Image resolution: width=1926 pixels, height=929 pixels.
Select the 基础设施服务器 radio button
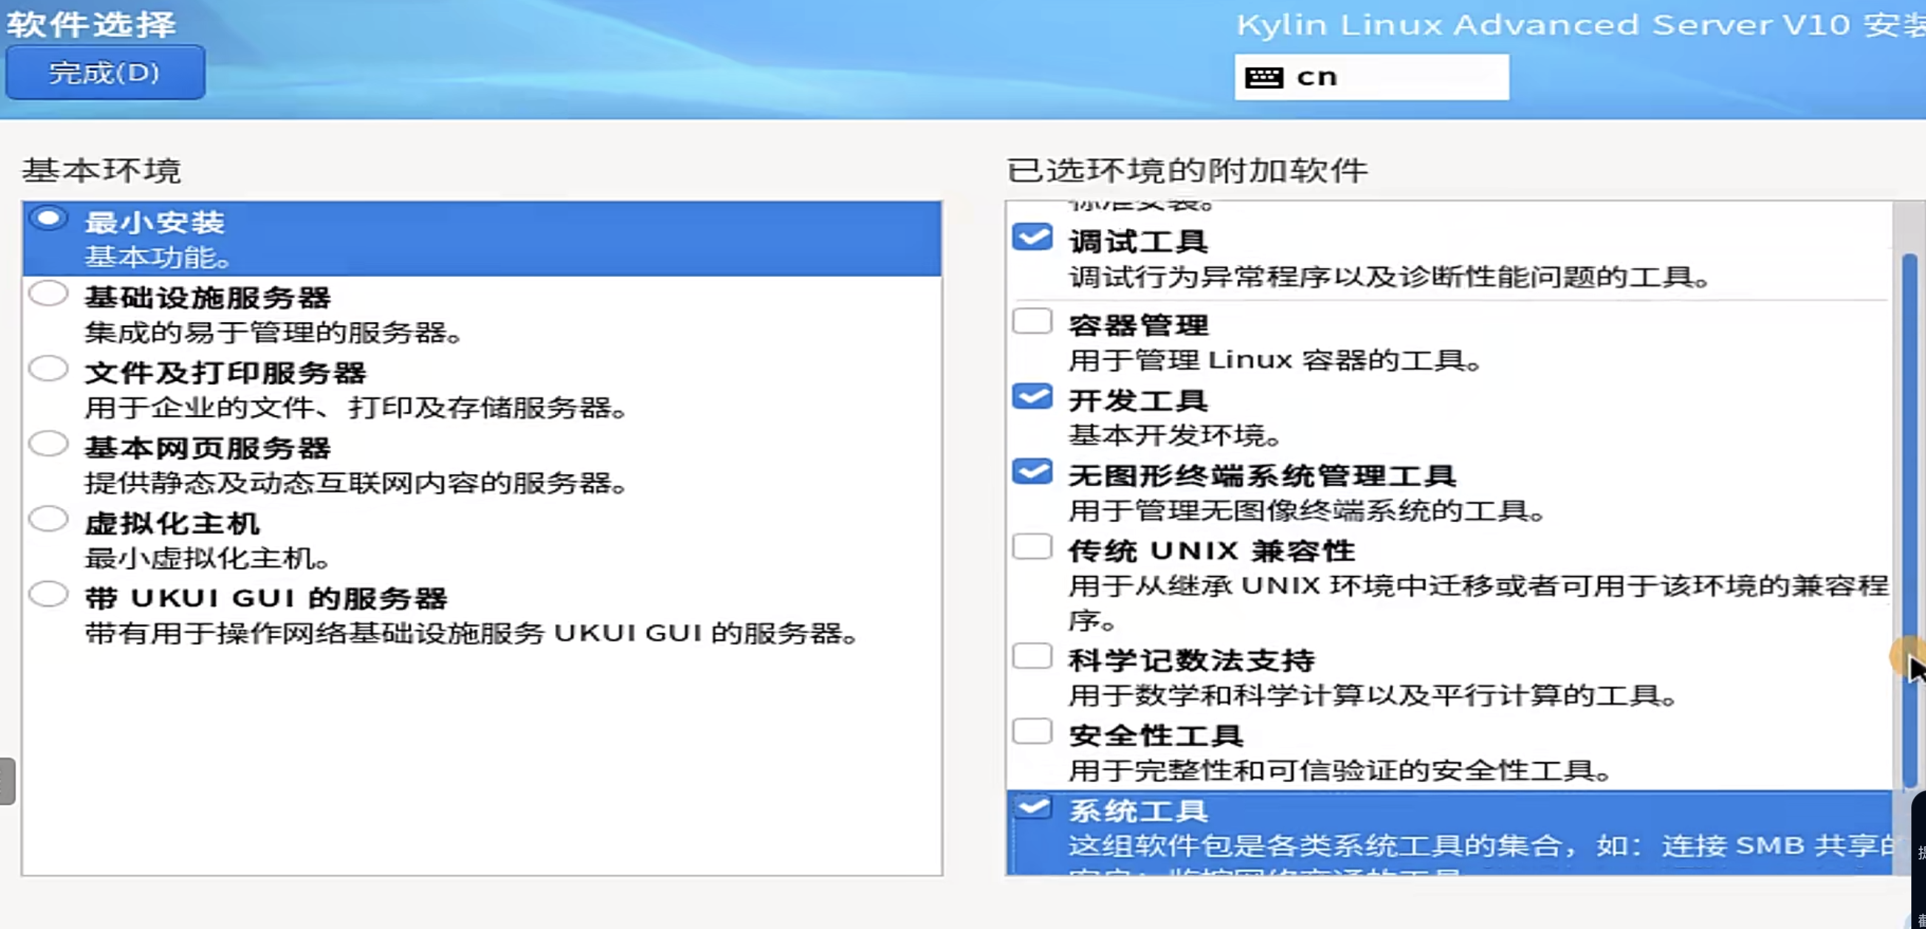[x=49, y=293]
